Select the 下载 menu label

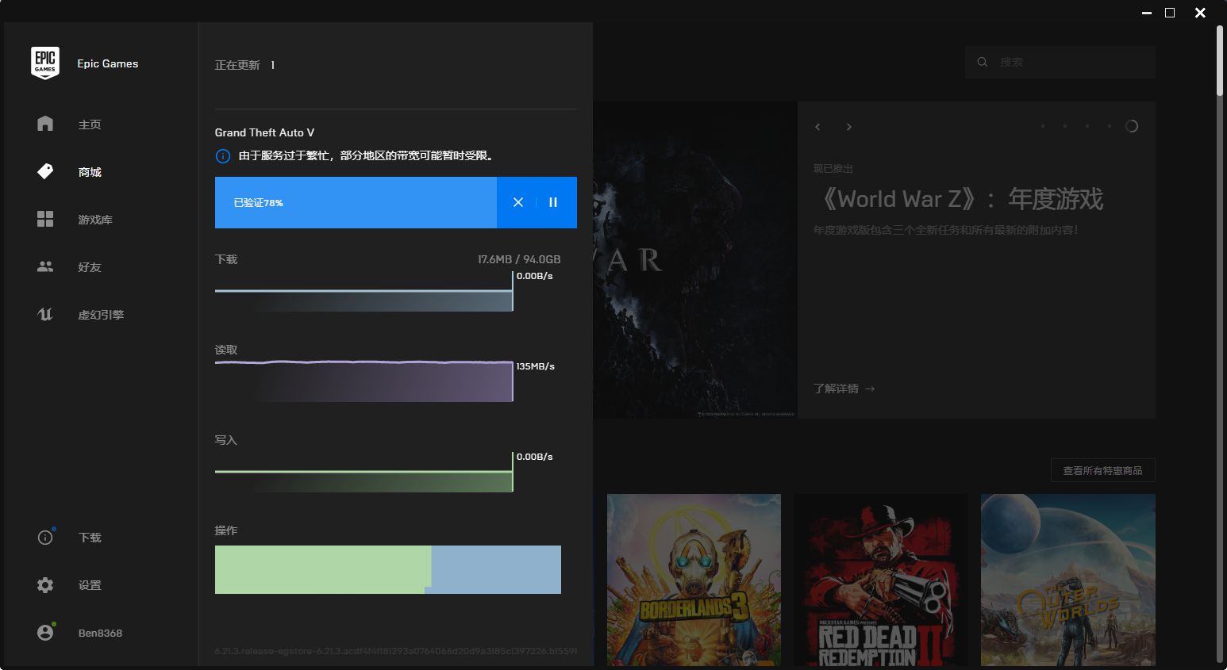pyautogui.click(x=90, y=538)
